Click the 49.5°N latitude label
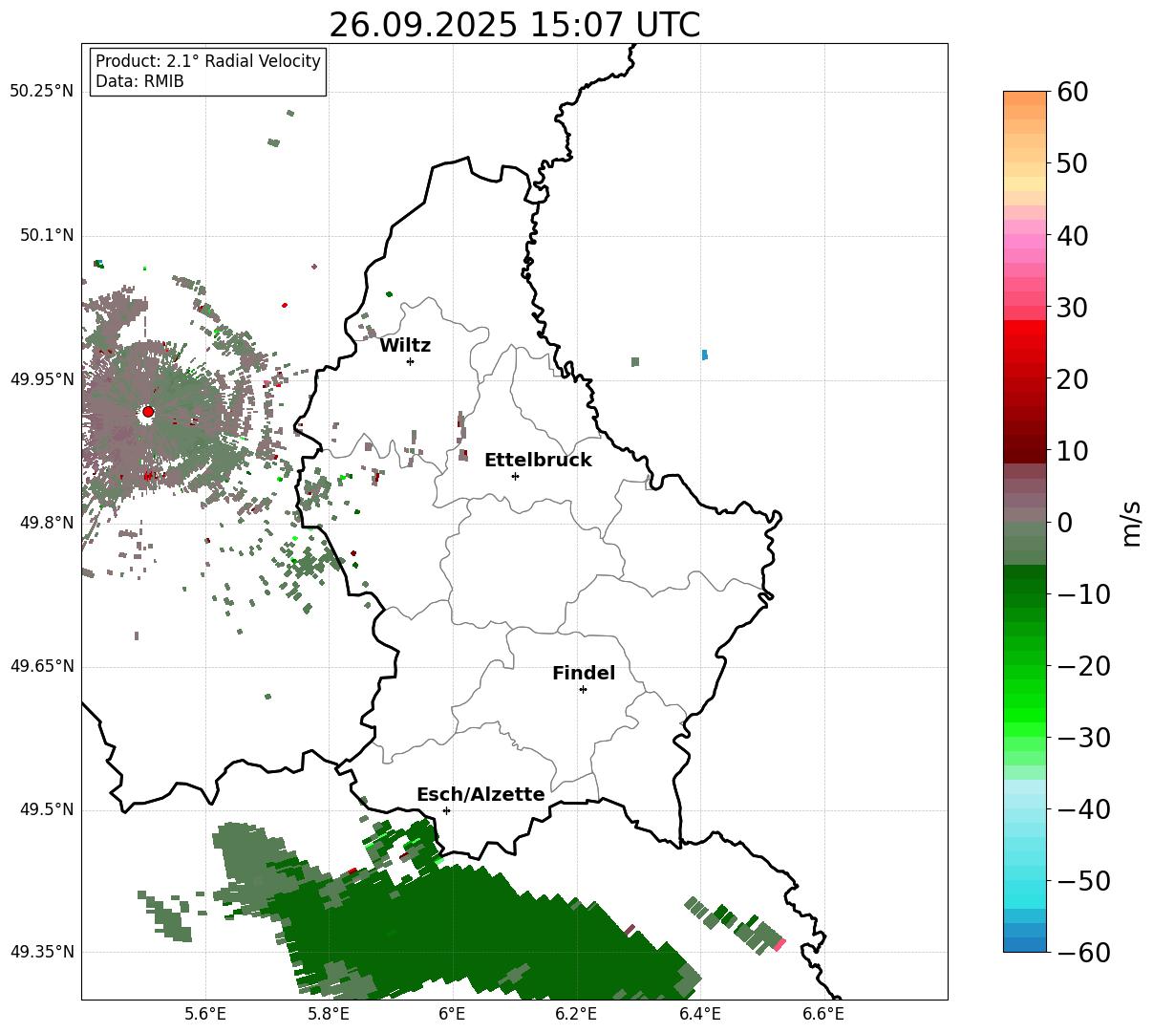The height and width of the screenshot is (1033, 1153). click(x=47, y=809)
